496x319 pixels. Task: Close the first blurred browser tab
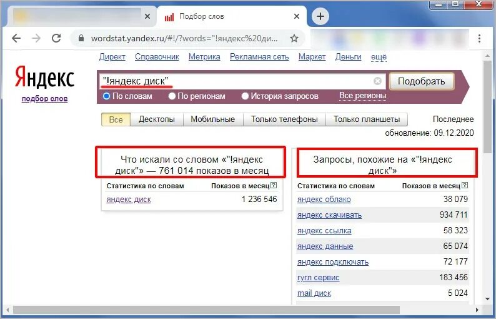(147, 16)
